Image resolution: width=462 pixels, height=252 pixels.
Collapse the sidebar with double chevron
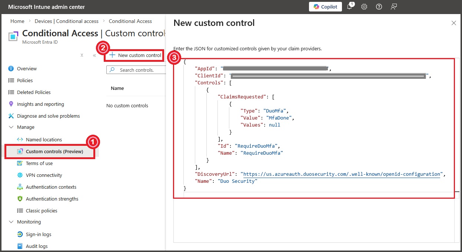point(94,55)
